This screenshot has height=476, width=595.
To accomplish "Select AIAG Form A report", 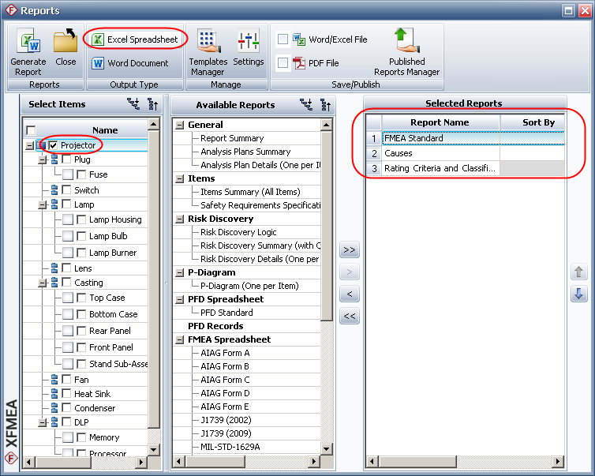I will (x=225, y=353).
